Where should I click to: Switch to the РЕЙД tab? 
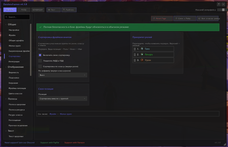[x=24, y=10]
